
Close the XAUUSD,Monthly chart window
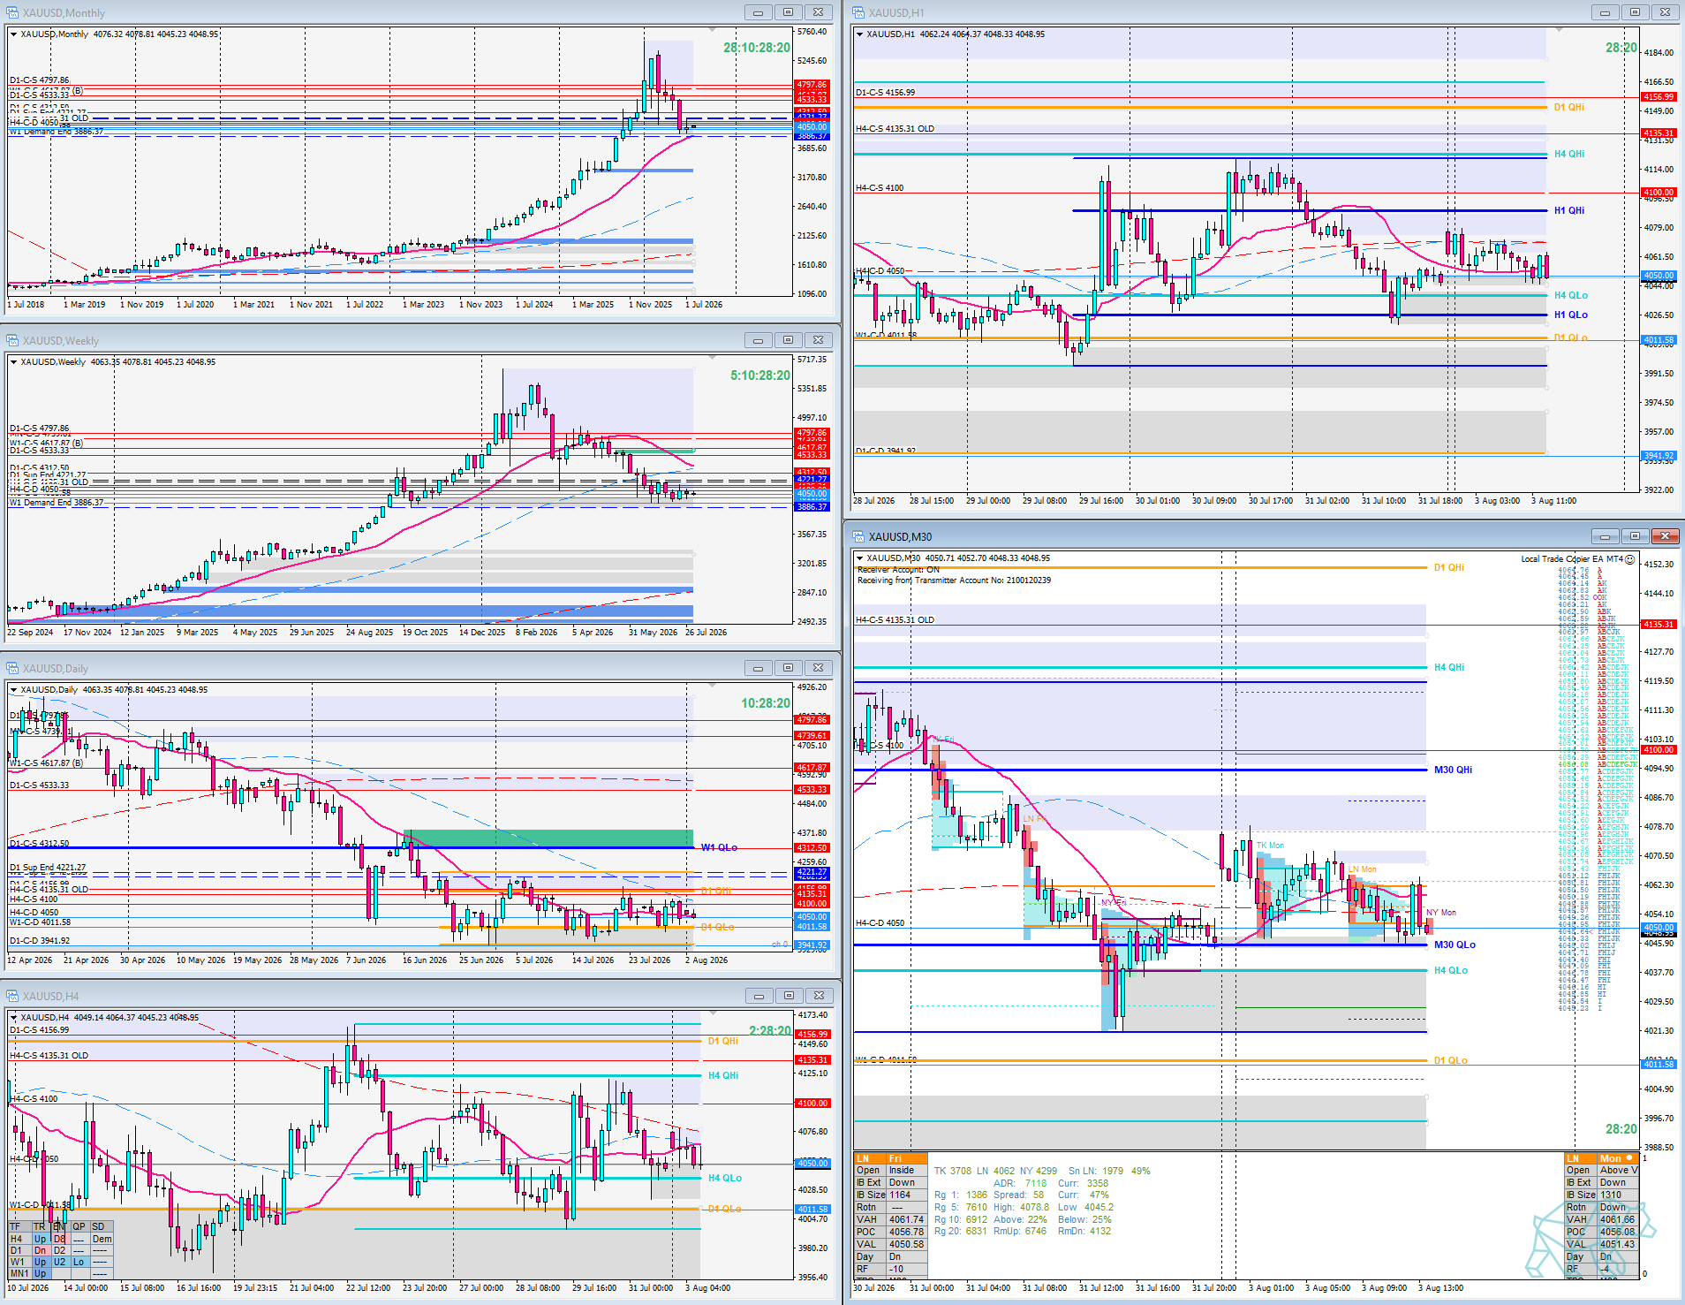tap(819, 12)
